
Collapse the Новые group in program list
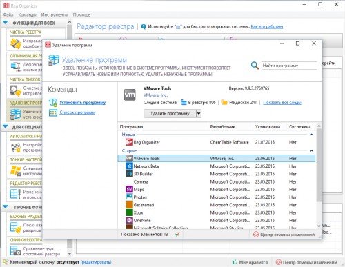click(x=312, y=135)
